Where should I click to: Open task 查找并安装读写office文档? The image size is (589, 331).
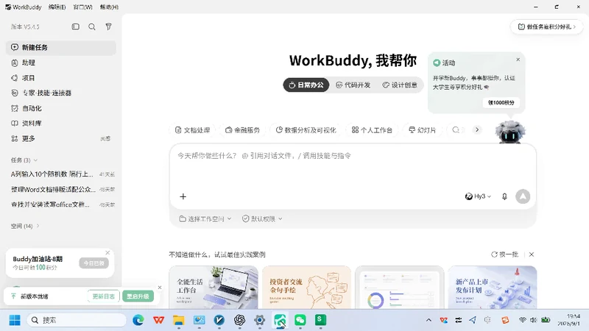[x=61, y=204]
